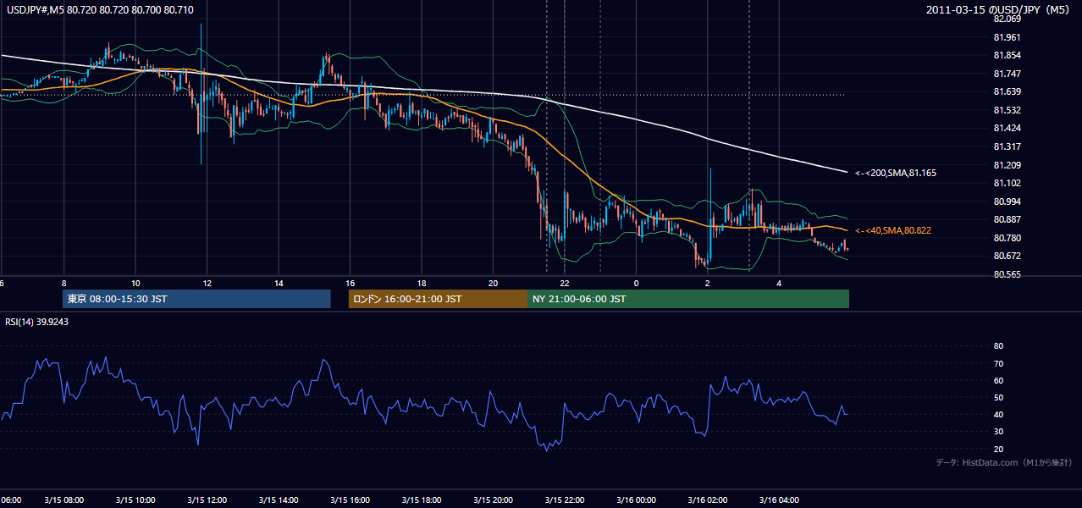Click the RSI(14) 39.9243 indicator label
This screenshot has height=508, width=1082.
click(37, 322)
